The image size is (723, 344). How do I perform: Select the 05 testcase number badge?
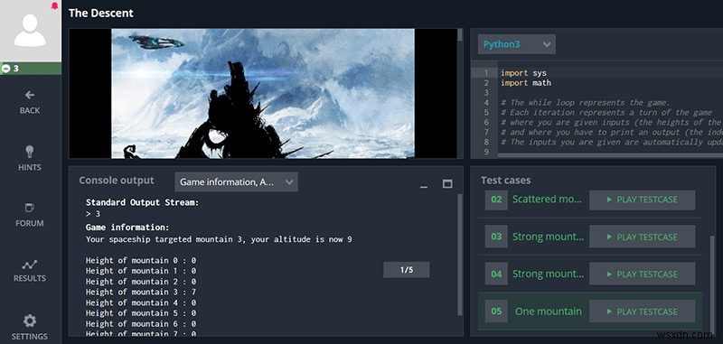point(496,311)
